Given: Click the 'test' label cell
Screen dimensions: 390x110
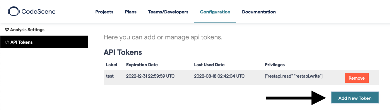Looking at the screenshot, I should (110, 76).
